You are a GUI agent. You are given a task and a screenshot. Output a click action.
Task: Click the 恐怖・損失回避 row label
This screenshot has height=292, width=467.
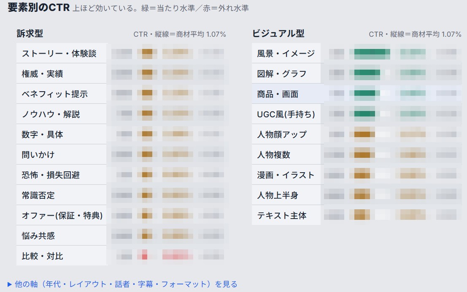[51, 175]
